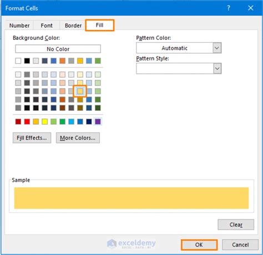This screenshot has width=263, height=255.
Task: Pick the dark red standard color
Action: (18, 121)
